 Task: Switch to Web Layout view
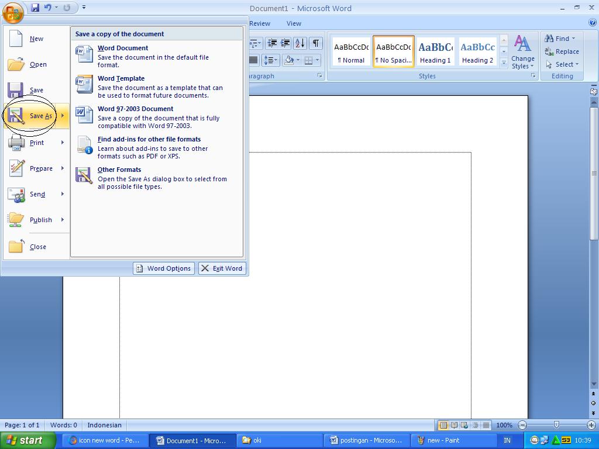(464, 425)
